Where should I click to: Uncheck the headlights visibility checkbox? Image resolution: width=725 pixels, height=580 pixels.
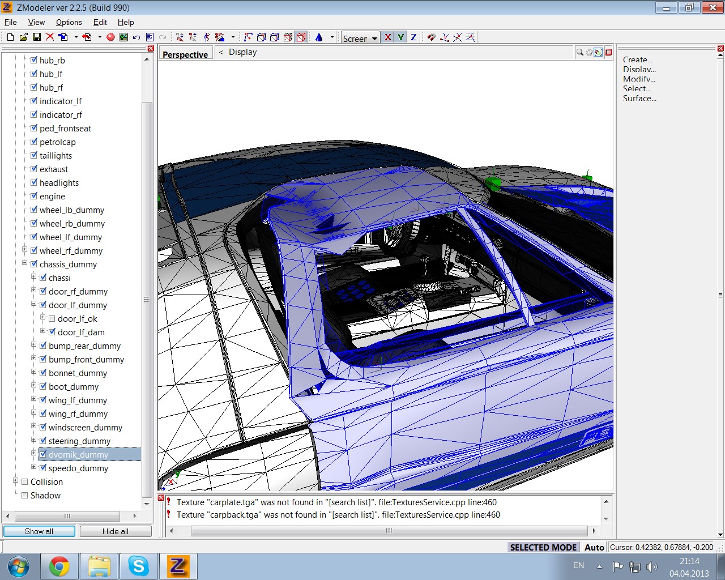tap(34, 182)
